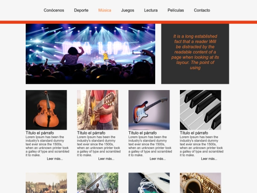
Task: Go to the Deporte section
Action: 81,10
